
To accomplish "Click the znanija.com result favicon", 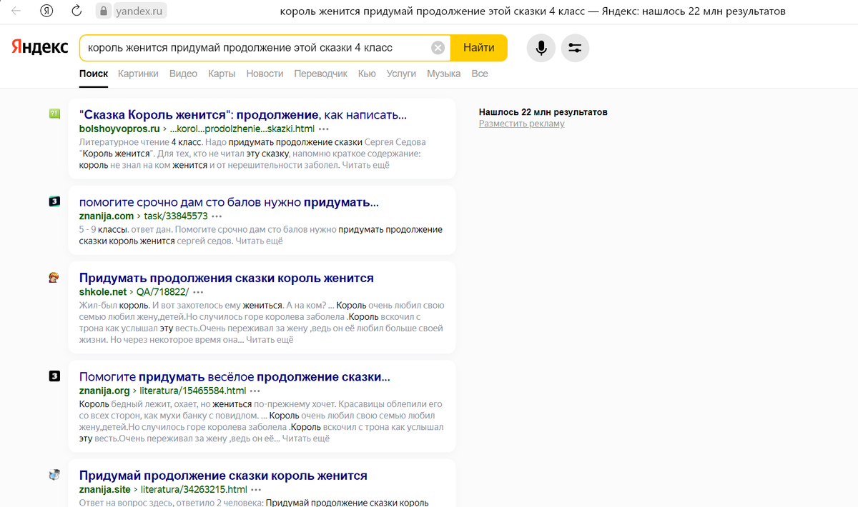I will pos(54,201).
